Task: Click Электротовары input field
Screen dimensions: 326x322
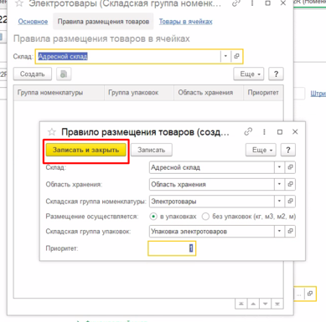Action: 212,202
